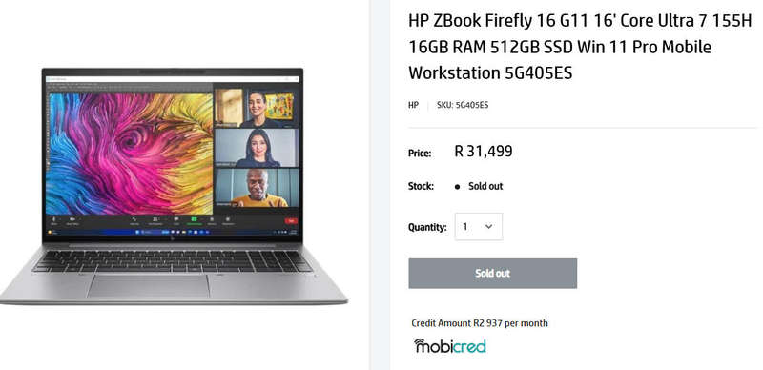Screen dimensions: 763x370
Task: Click the colorful swirl artwork on the laptop screen
Action: click(x=130, y=154)
